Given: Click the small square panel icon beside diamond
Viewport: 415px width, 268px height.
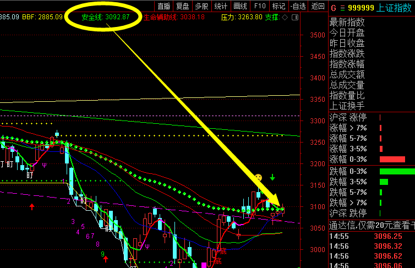Looking at the screenshot, I should tap(297, 17).
